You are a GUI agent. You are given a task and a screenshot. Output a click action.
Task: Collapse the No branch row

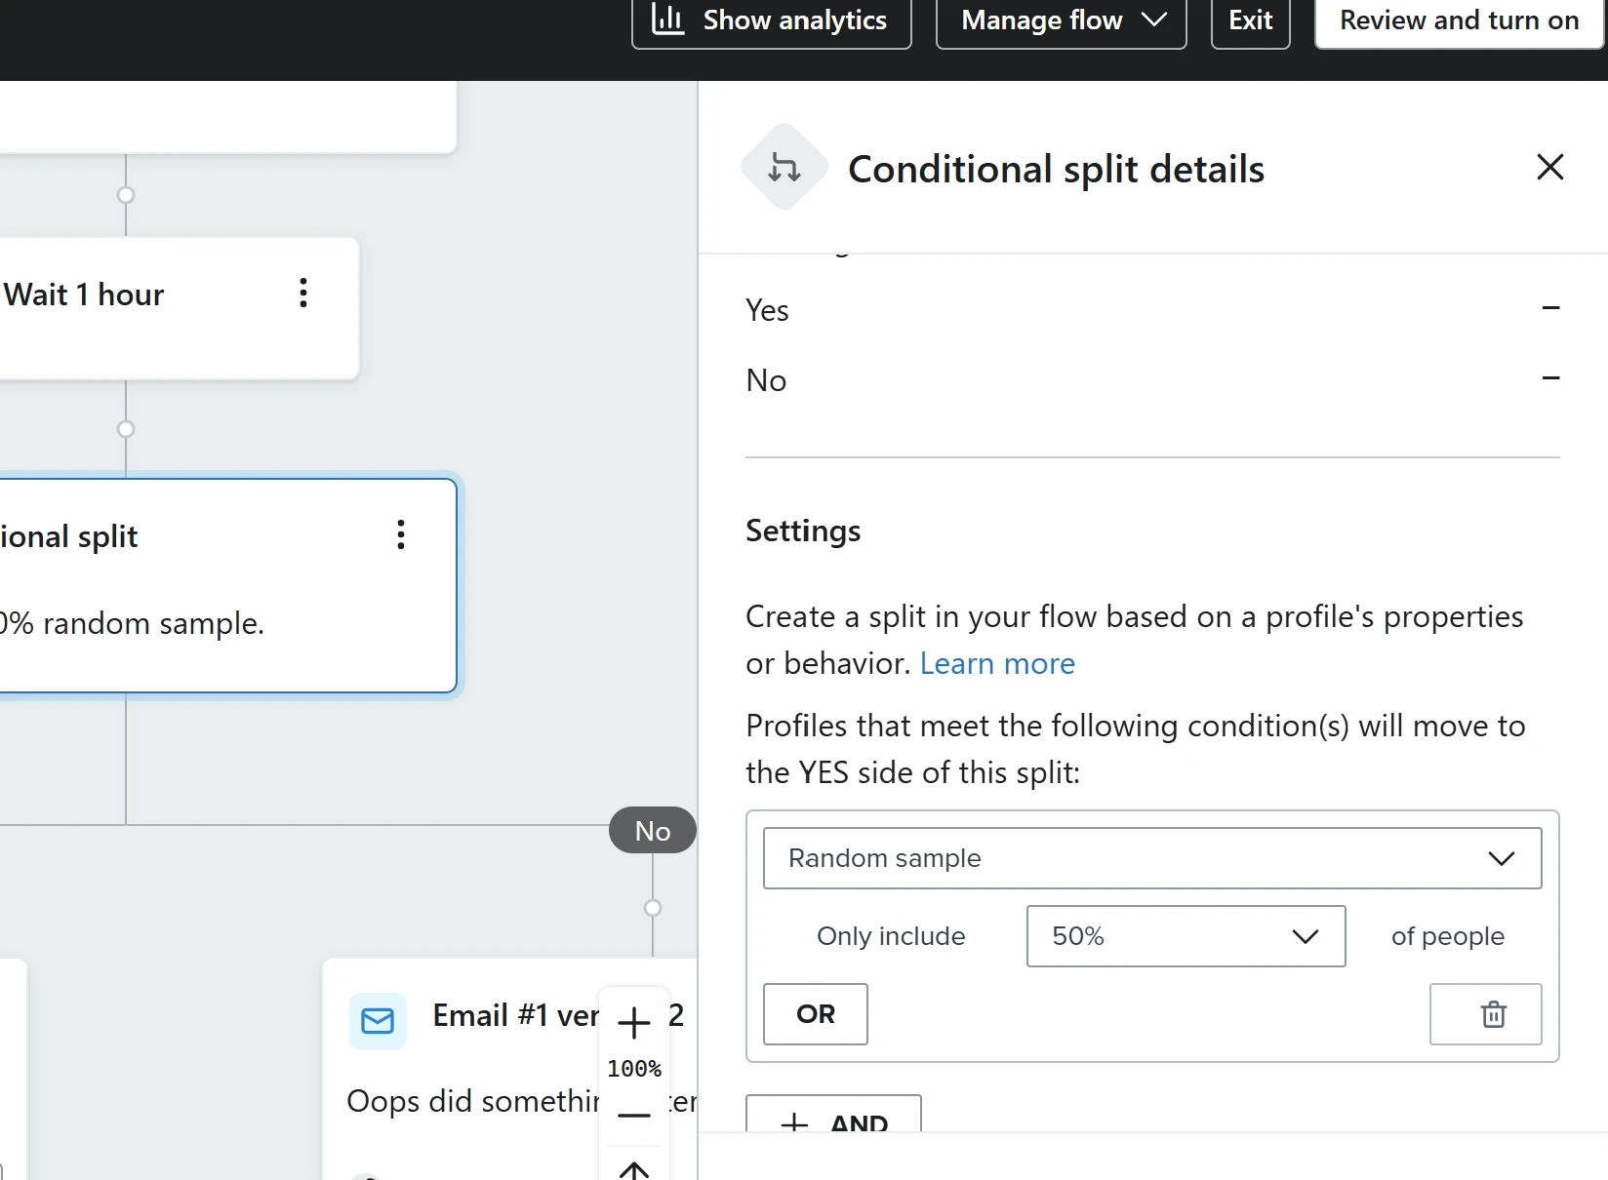tap(1550, 378)
